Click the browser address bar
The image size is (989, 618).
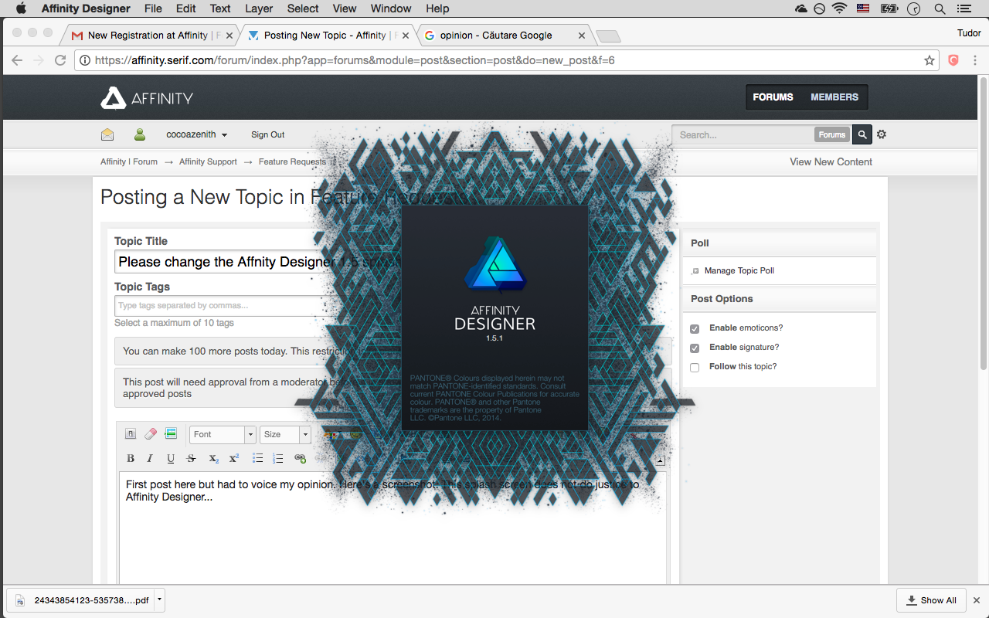tap(506, 60)
